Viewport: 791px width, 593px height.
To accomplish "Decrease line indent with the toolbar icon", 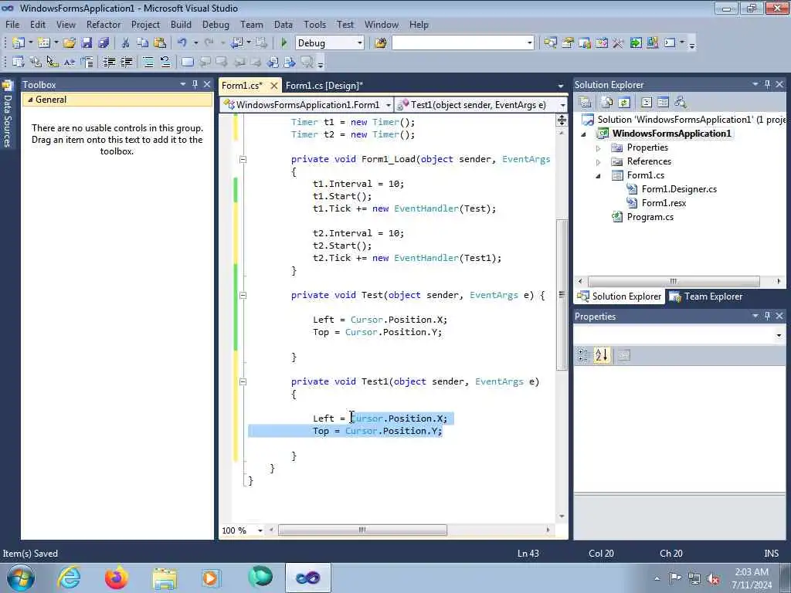I will coord(109,62).
